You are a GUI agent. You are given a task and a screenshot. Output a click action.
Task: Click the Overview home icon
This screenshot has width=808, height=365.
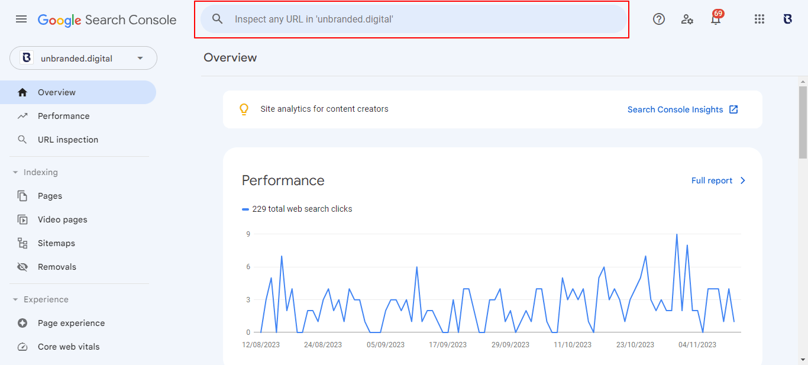tap(22, 92)
